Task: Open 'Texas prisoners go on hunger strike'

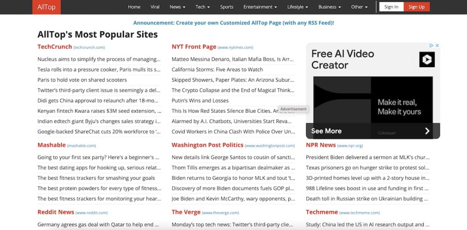Action: pos(368,168)
